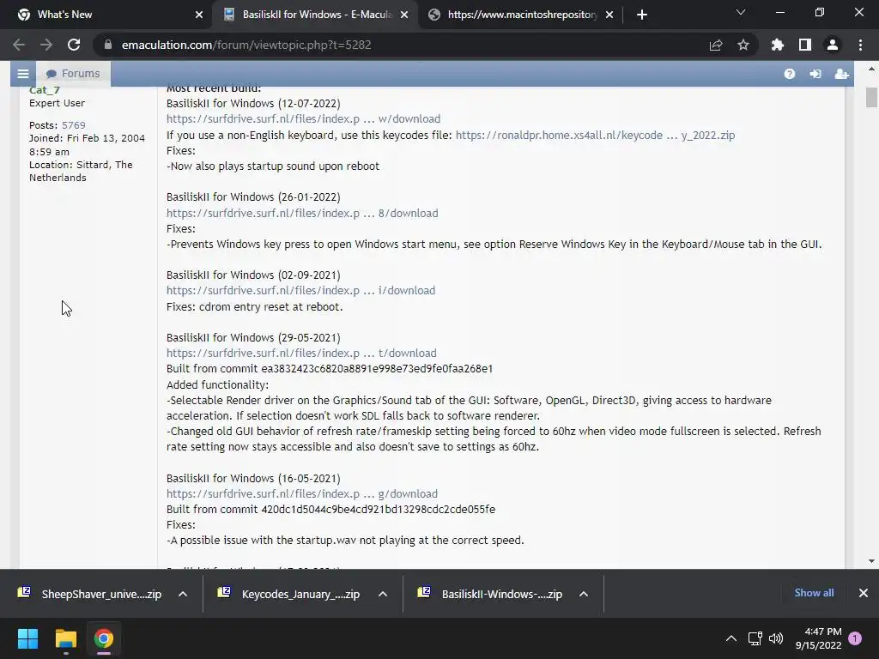The width and height of the screenshot is (879, 659).
Task: Go forward to the next page
Action: point(46,45)
